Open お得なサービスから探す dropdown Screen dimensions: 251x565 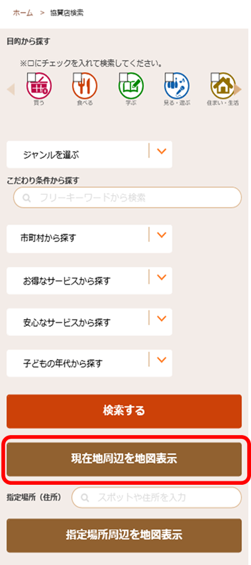[89, 281]
